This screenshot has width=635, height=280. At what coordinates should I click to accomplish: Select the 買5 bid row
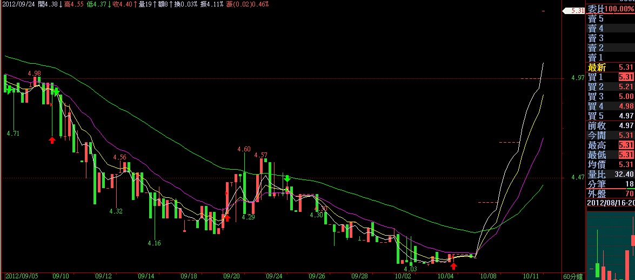pyautogui.click(x=611, y=116)
